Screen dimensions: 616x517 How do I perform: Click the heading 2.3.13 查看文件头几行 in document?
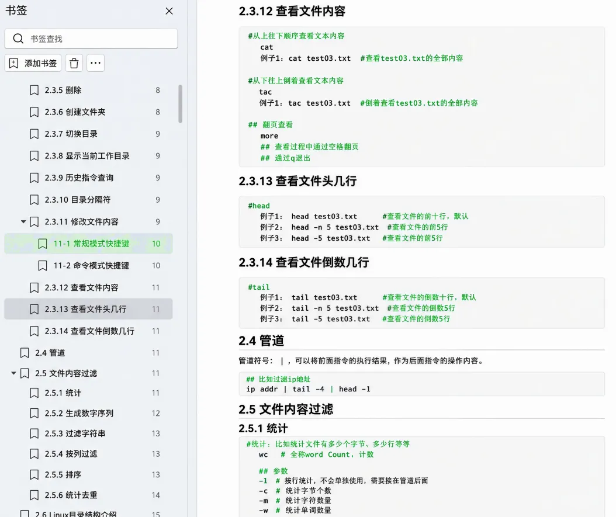click(x=297, y=181)
